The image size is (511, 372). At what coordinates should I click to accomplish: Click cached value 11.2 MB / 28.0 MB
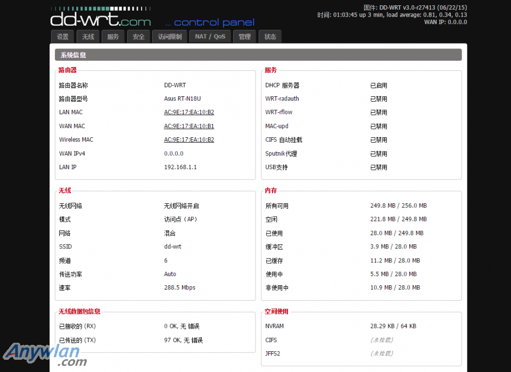(x=395, y=261)
